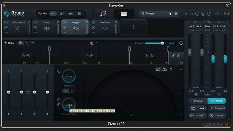Select Stereoize mode I
Image resolution: width=233 pixels, height=131 pixels.
(66, 91)
